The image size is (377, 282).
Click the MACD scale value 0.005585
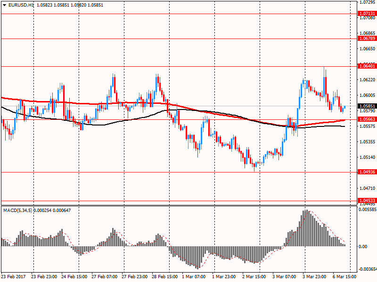[368, 210]
